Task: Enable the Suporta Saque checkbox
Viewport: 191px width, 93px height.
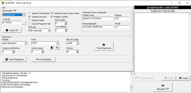Action: pos(30,20)
